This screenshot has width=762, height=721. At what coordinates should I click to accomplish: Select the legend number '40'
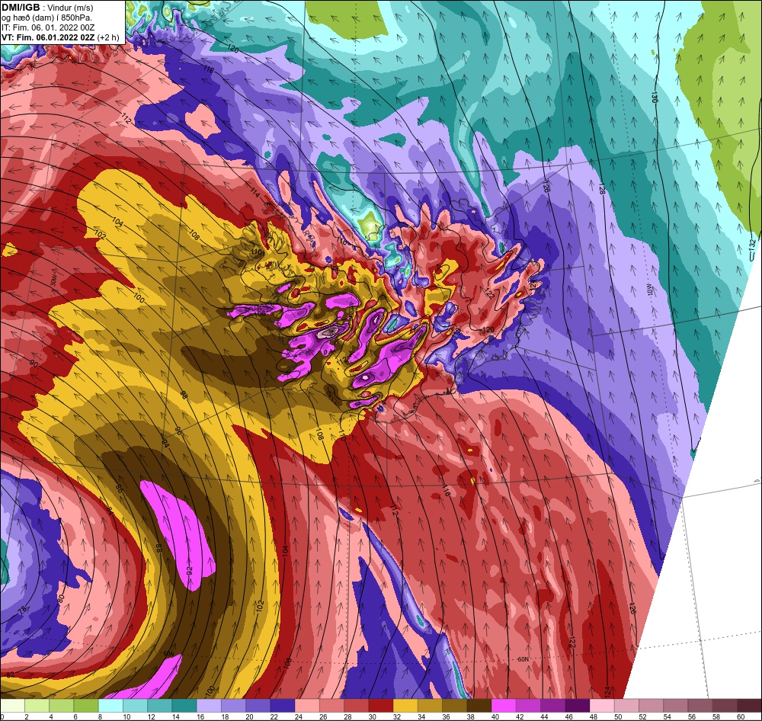pyautogui.click(x=495, y=716)
